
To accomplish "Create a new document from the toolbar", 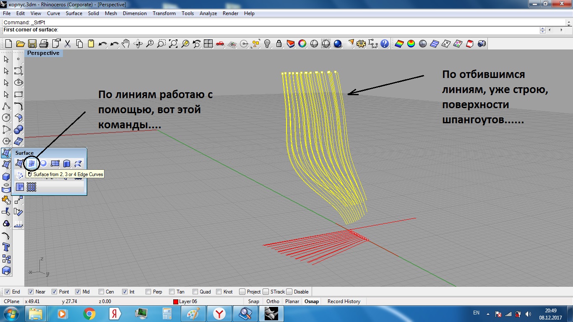I will [x=8, y=44].
